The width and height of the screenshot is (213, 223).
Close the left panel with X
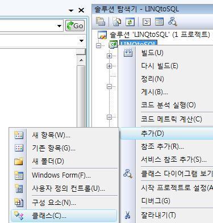pyautogui.click(x=81, y=10)
